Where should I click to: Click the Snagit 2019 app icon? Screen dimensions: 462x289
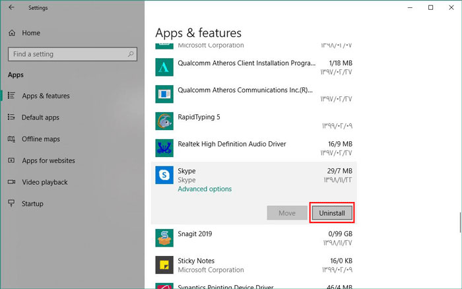(164, 238)
